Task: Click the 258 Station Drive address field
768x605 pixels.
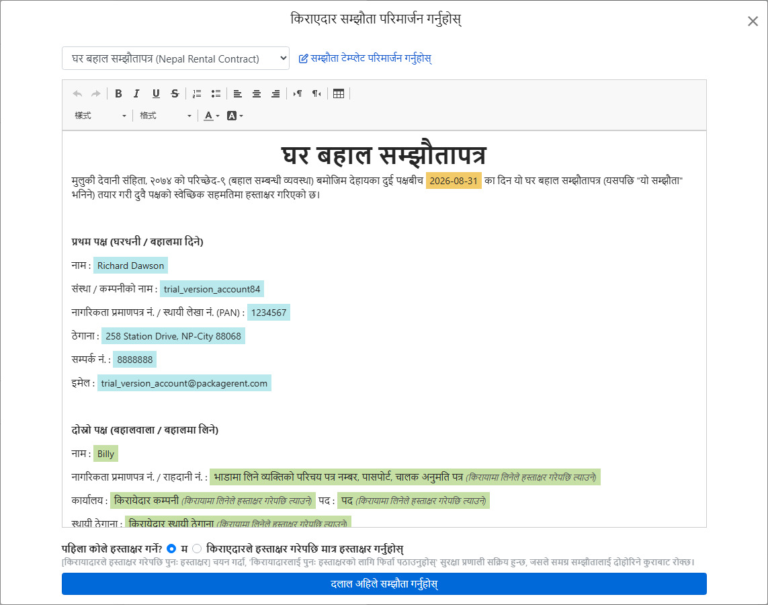Action: [x=173, y=336]
